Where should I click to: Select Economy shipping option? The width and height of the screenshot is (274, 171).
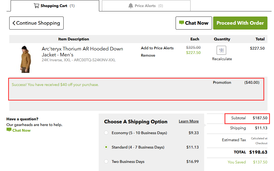click(x=106, y=133)
